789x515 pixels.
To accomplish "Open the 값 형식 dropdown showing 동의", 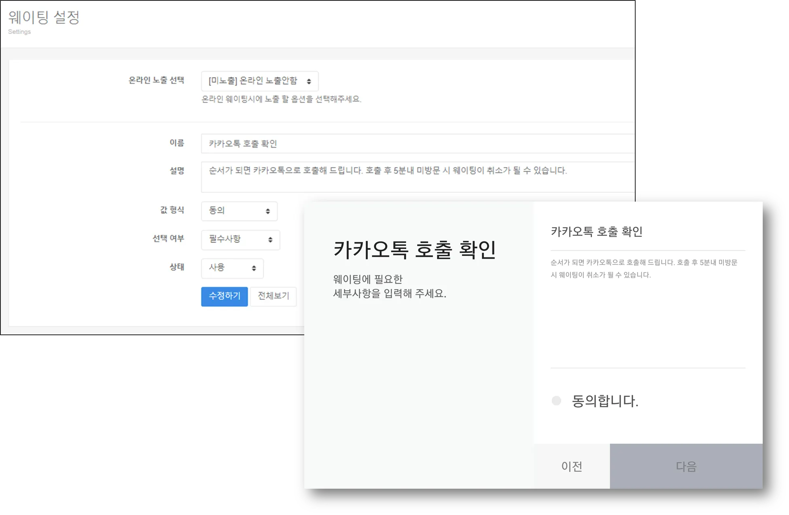I will (x=239, y=211).
